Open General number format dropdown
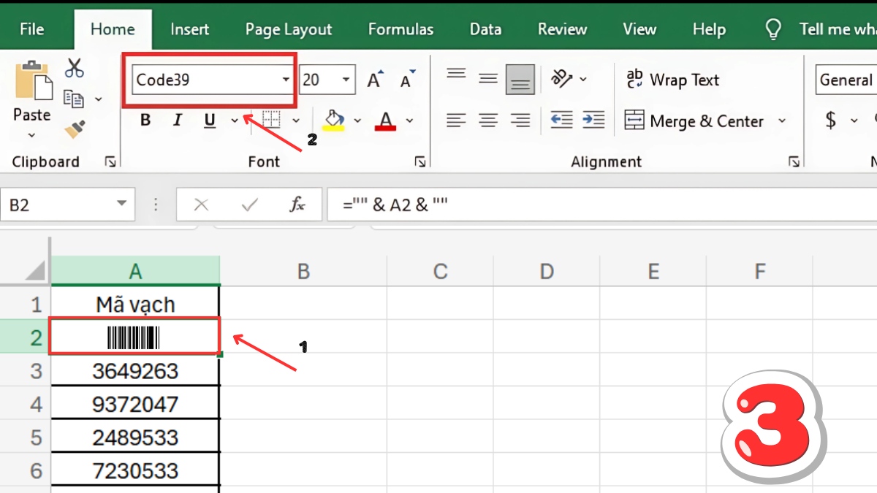The image size is (877, 493). point(846,80)
